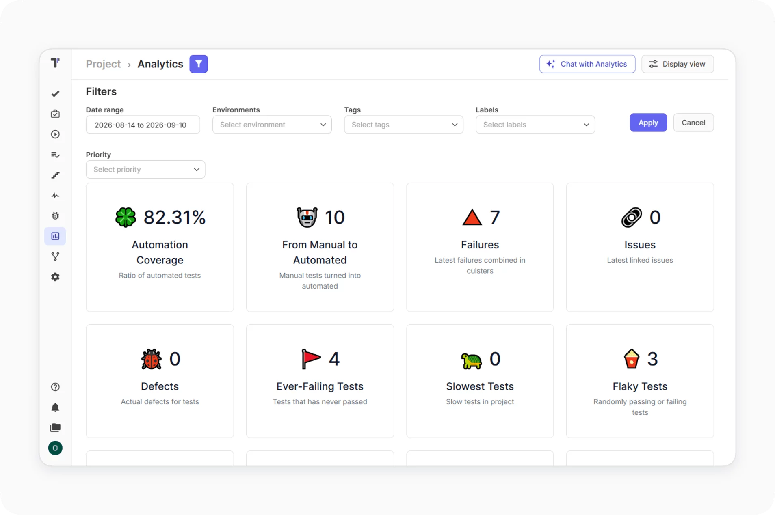This screenshot has width=775, height=515.
Task: Open the Runs play-circle sidebar icon
Action: coord(55,134)
